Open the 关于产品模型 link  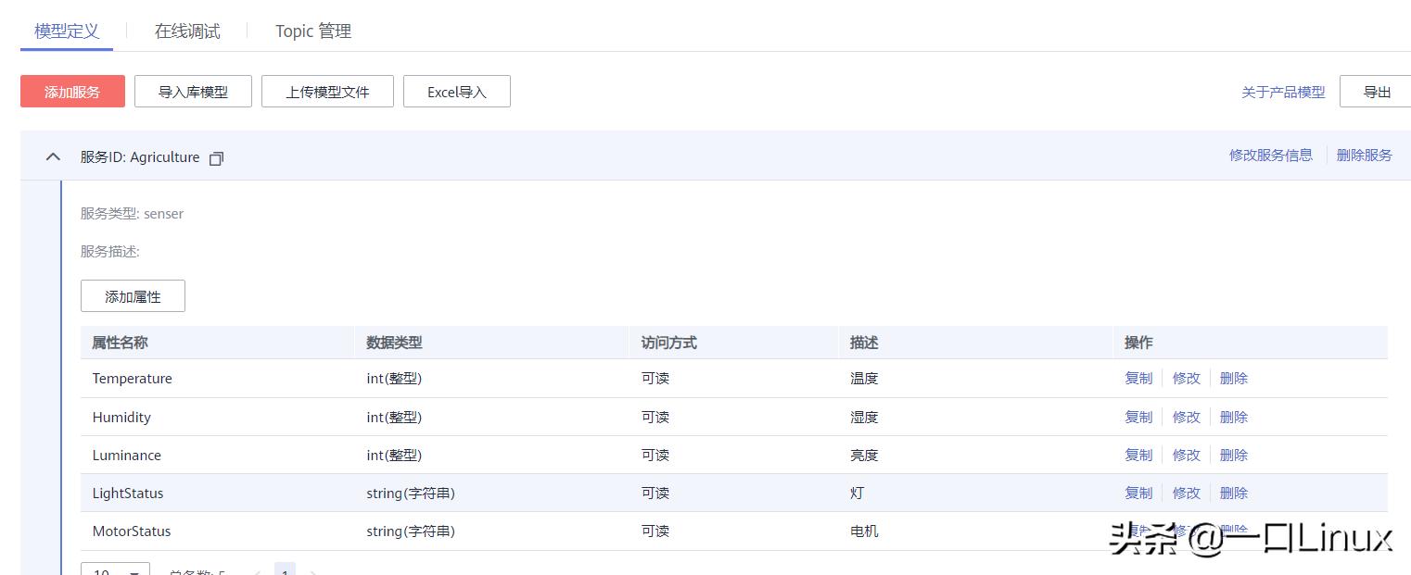pos(1283,91)
